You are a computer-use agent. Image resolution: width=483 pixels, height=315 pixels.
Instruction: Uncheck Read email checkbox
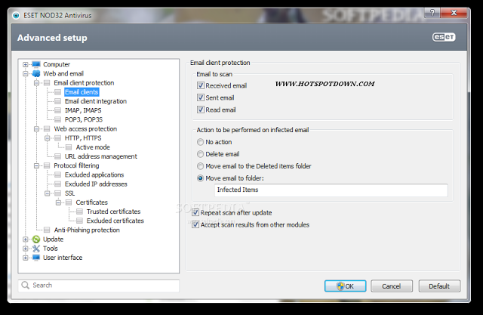coord(201,110)
